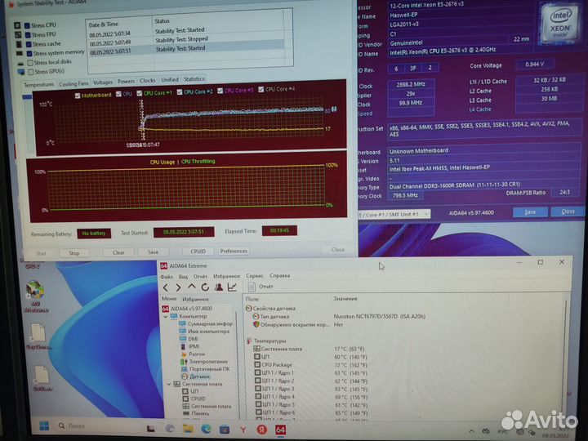Image resolution: width=588 pixels, height=441 pixels.
Task: Toggle Stress cache checkbox
Action: point(29,44)
